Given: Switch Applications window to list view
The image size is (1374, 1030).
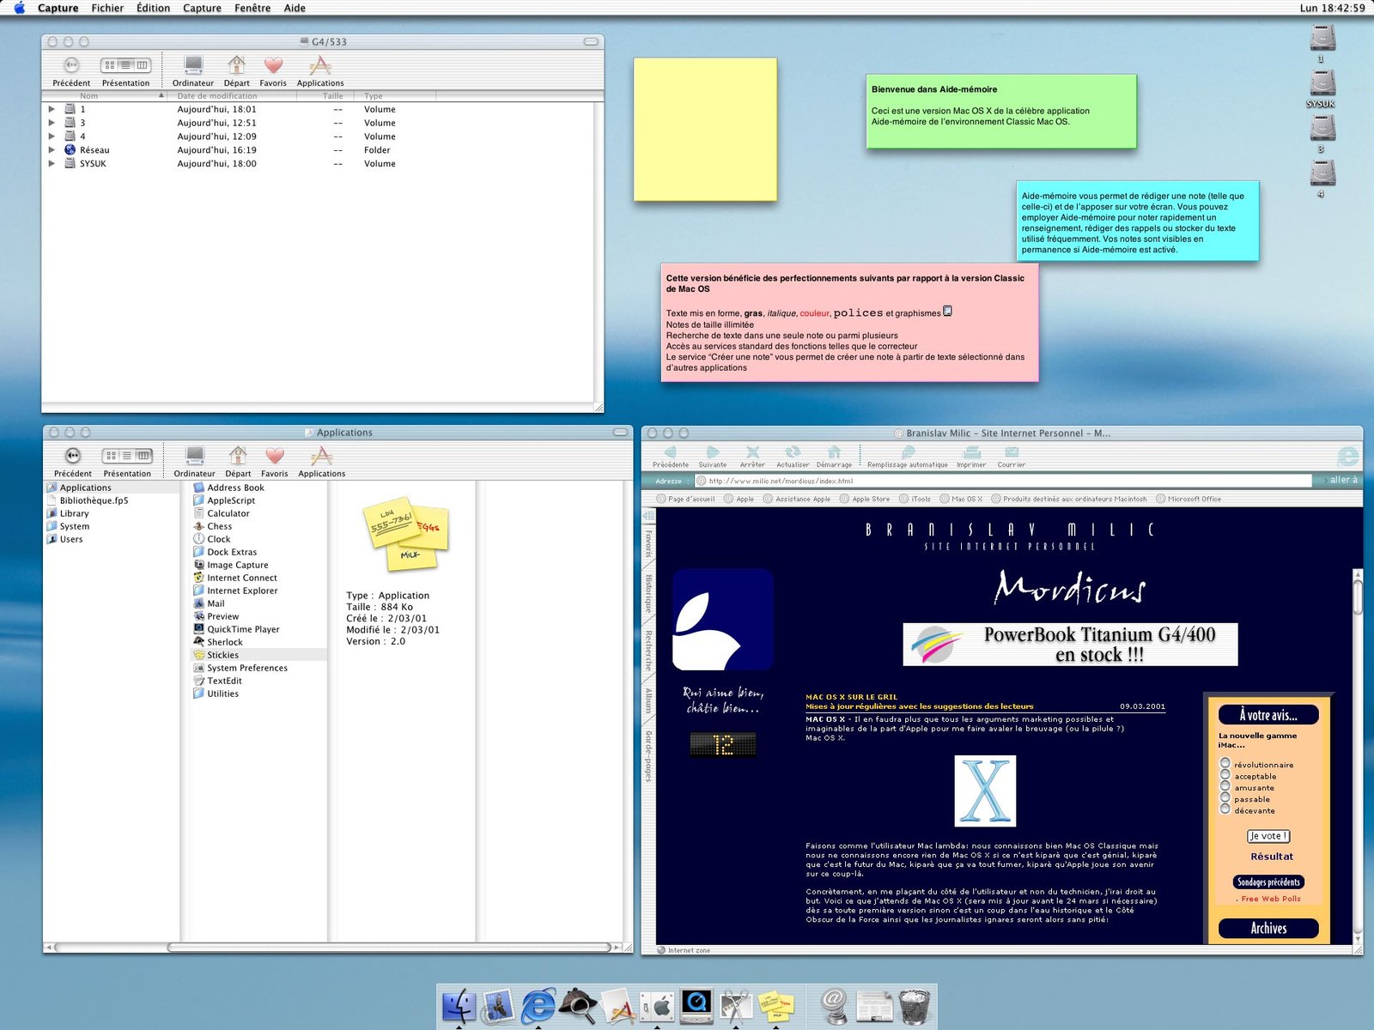Looking at the screenshot, I should coord(127,456).
